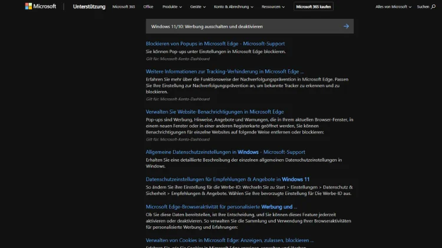Image resolution: width=442 pixels, height=248 pixels.
Task: Click the search magnifier icon
Action: [x=433, y=6]
